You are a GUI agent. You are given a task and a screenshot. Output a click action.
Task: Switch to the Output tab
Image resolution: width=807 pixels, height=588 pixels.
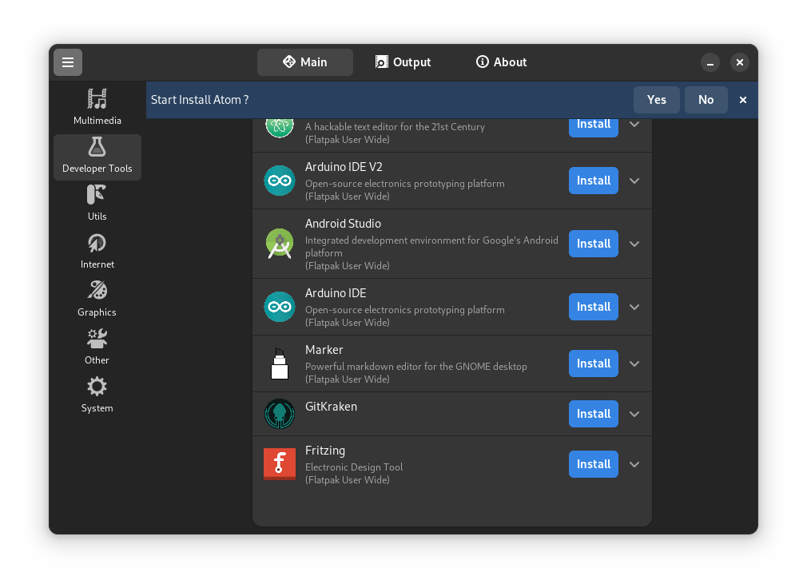[x=403, y=62]
